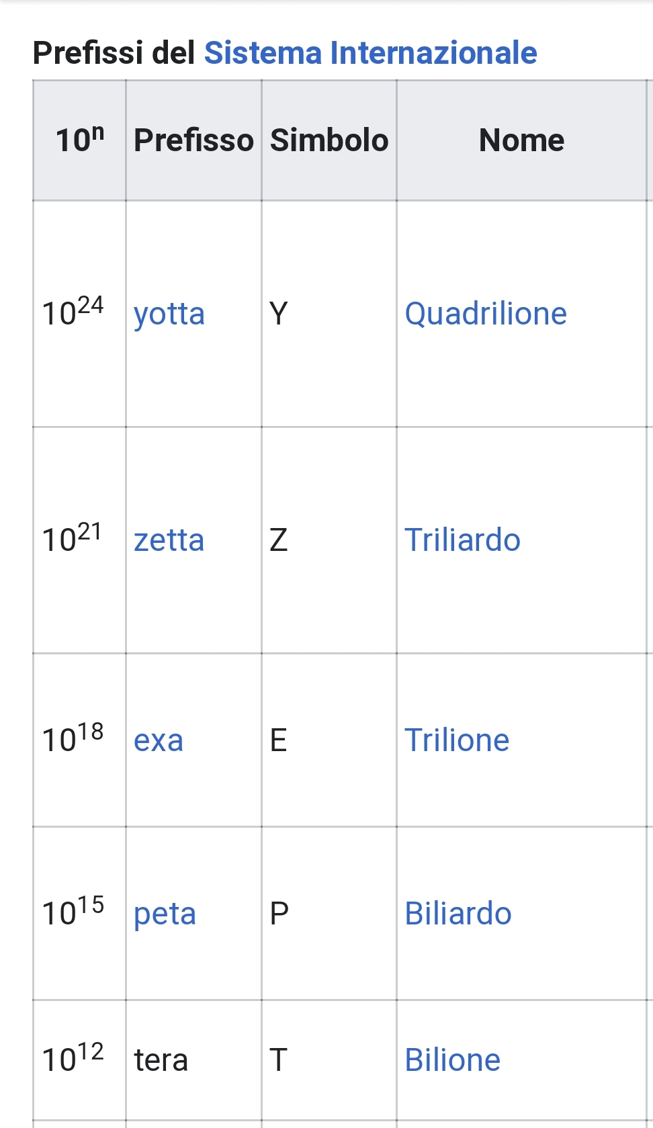Follow the zetta prefix link

coord(169,540)
